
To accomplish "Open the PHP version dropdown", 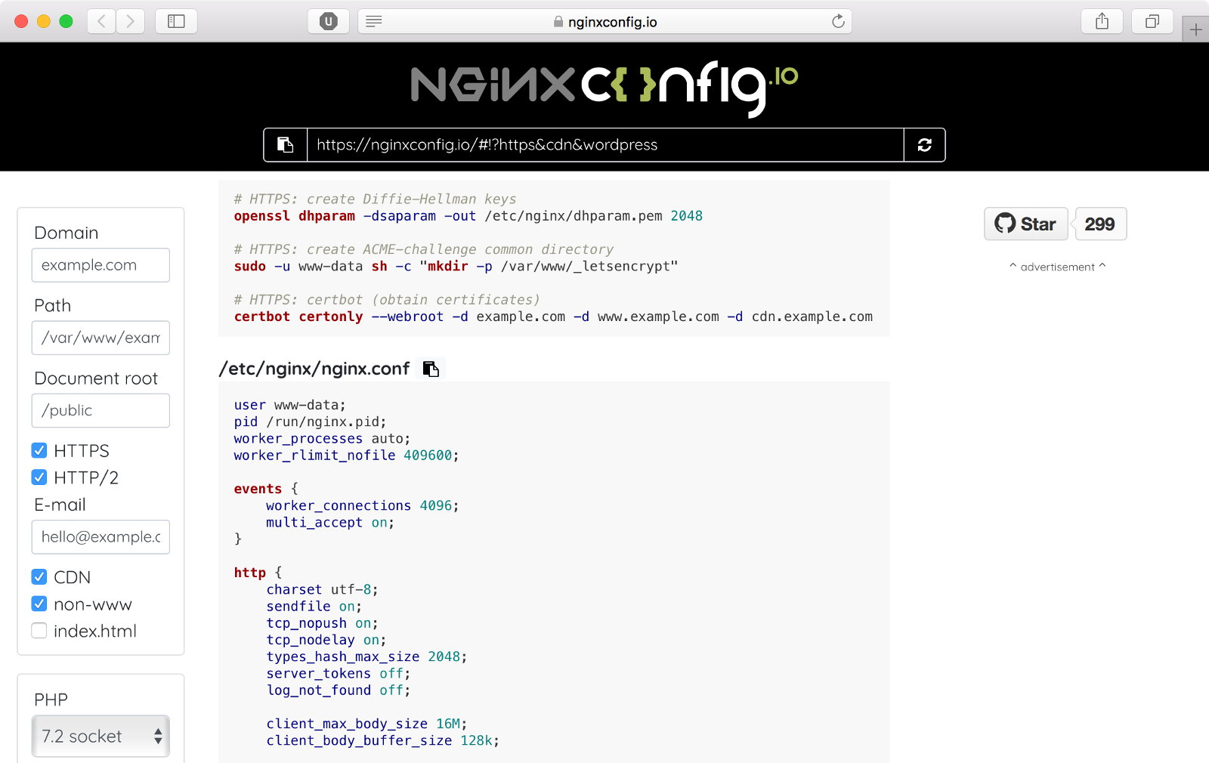I will pyautogui.click(x=100, y=736).
